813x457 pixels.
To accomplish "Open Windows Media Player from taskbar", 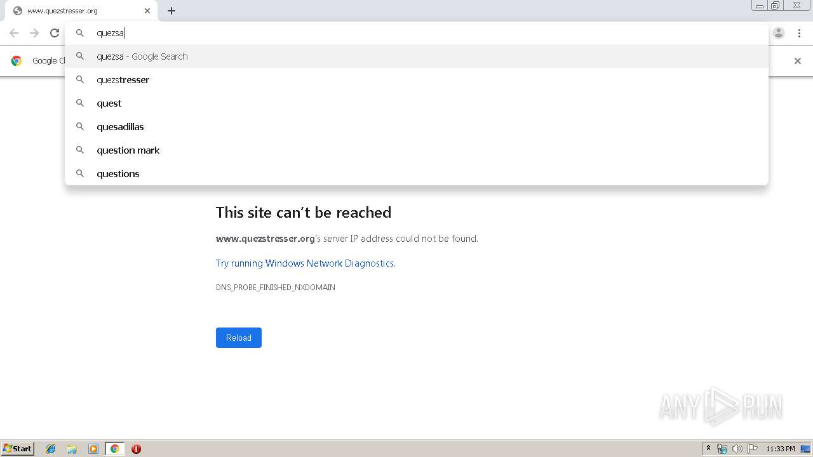I will [x=93, y=449].
